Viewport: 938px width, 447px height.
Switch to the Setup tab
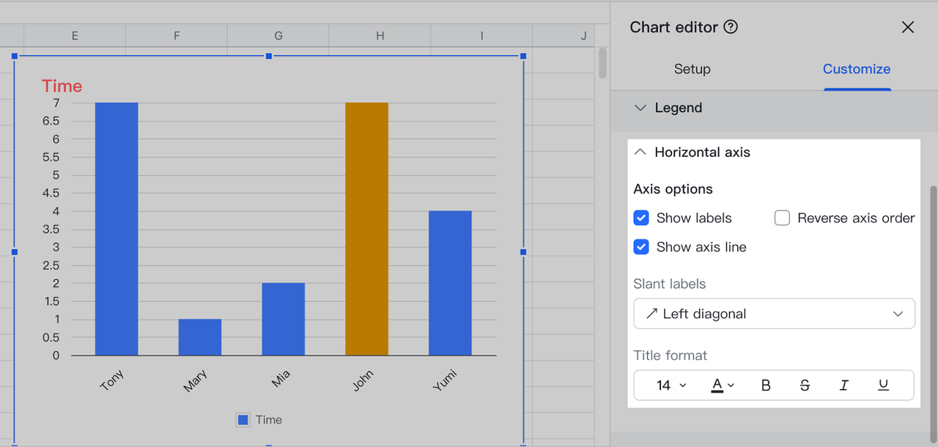point(692,69)
